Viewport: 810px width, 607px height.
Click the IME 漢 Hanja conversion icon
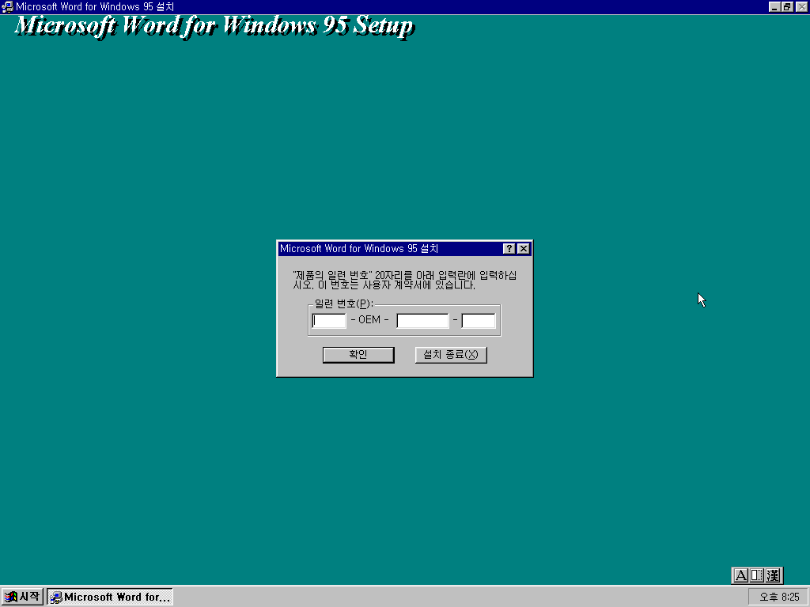[x=773, y=575]
